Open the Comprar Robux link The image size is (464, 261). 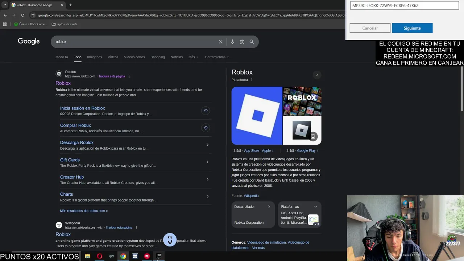[x=75, y=125]
